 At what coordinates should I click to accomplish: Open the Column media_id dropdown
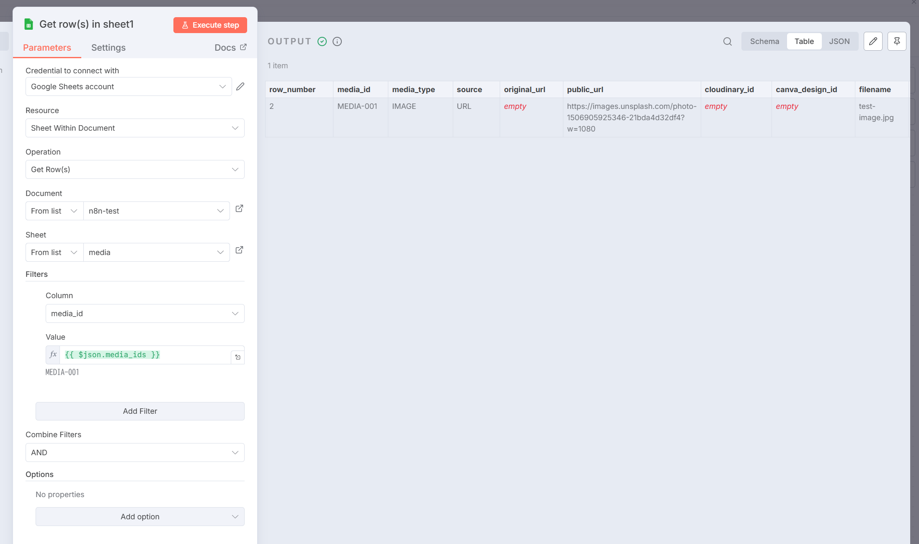145,314
